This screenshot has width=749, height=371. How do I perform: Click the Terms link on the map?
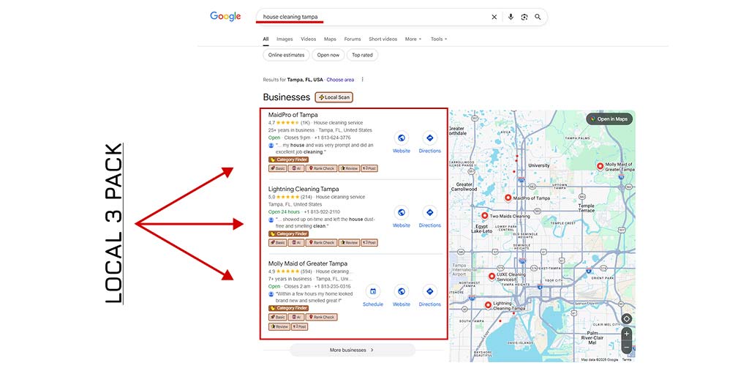627,359
